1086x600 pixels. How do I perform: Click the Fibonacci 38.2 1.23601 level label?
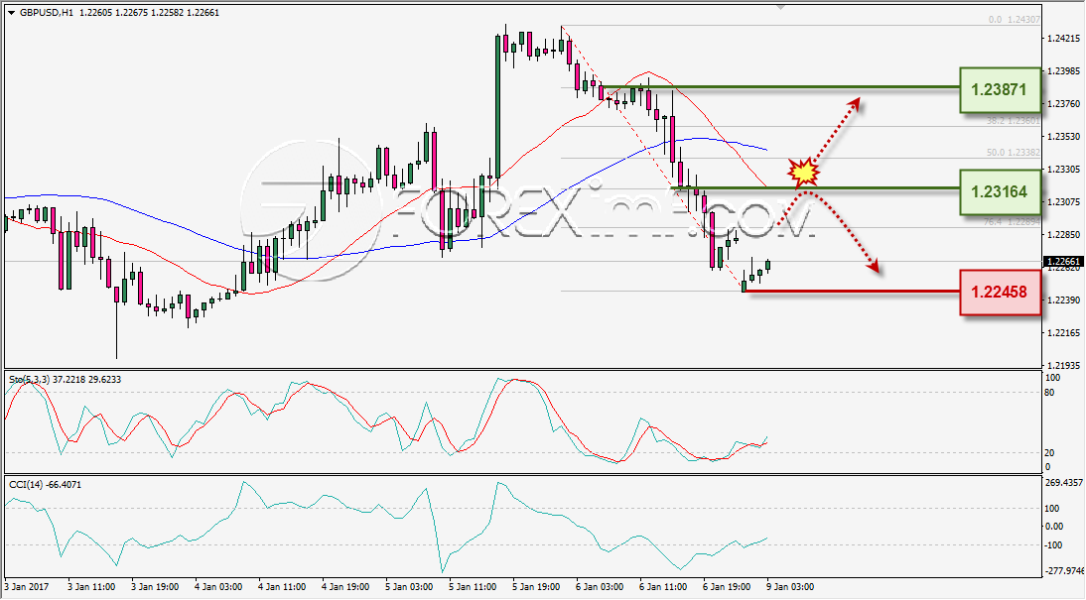pos(1014,120)
